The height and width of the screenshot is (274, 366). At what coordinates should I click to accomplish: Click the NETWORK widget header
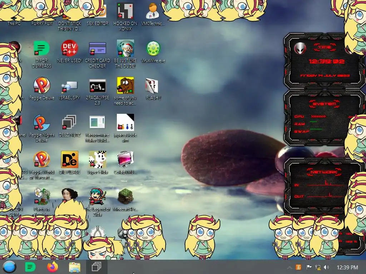pos(324,172)
